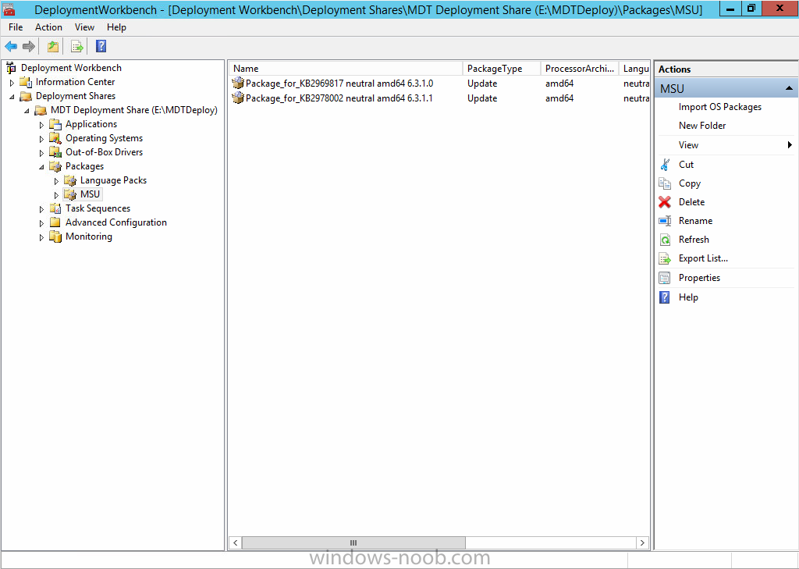Click the Deployment Shares folder icon
Image resolution: width=799 pixels, height=569 pixels.
click(x=26, y=96)
